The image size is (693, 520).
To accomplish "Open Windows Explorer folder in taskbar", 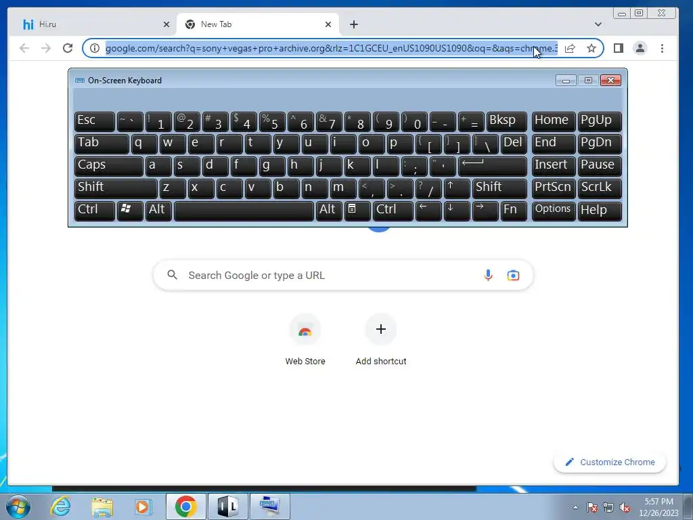I will coord(102,506).
